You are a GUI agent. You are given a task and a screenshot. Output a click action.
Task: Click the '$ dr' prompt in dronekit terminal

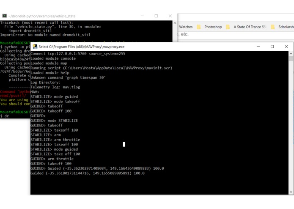click(5, 116)
